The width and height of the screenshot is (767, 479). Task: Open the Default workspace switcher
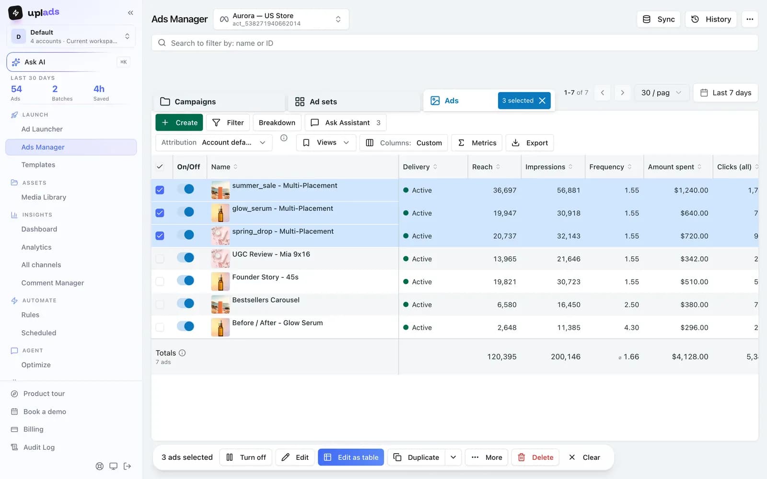[71, 36]
